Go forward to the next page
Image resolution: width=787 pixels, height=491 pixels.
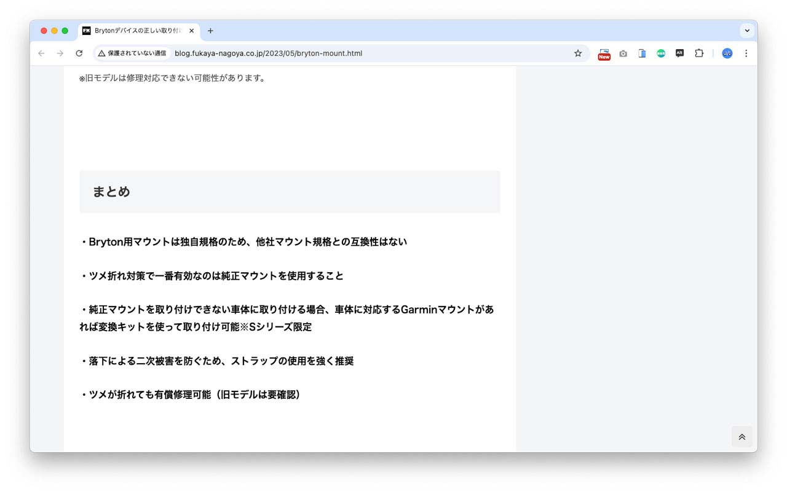coord(60,53)
